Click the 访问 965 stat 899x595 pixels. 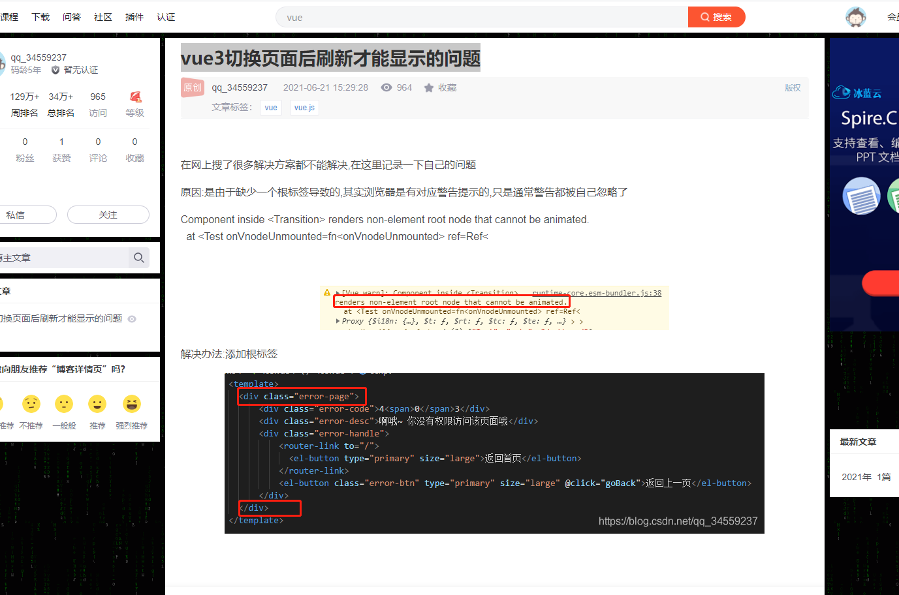point(98,104)
